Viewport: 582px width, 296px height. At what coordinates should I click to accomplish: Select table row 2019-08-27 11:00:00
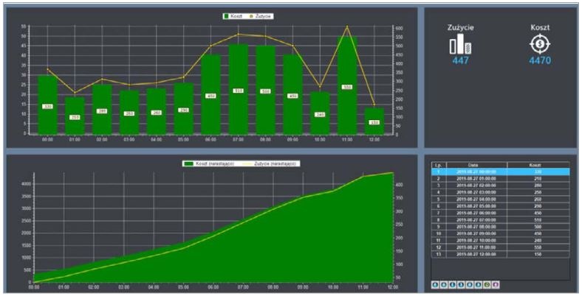[500, 247]
